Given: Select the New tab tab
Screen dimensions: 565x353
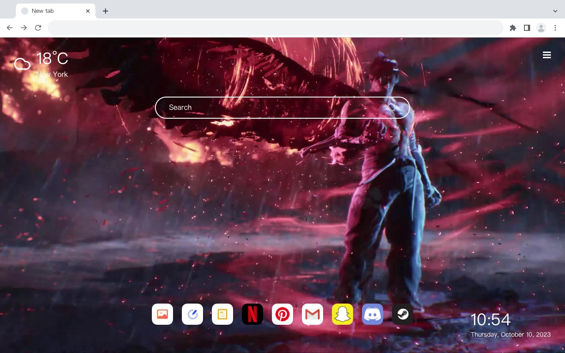Looking at the screenshot, I should tap(56, 11).
